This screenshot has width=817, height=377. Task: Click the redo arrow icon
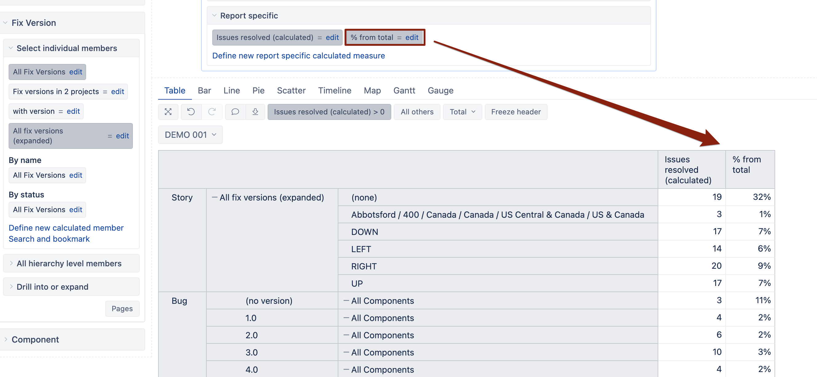(x=212, y=112)
